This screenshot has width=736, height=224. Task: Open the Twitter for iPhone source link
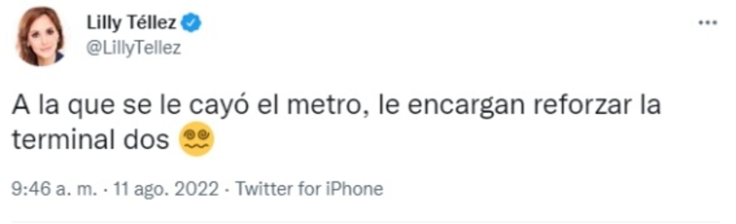click(309, 189)
